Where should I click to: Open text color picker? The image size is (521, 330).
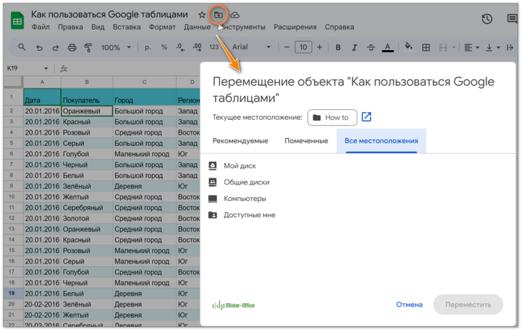point(387,48)
